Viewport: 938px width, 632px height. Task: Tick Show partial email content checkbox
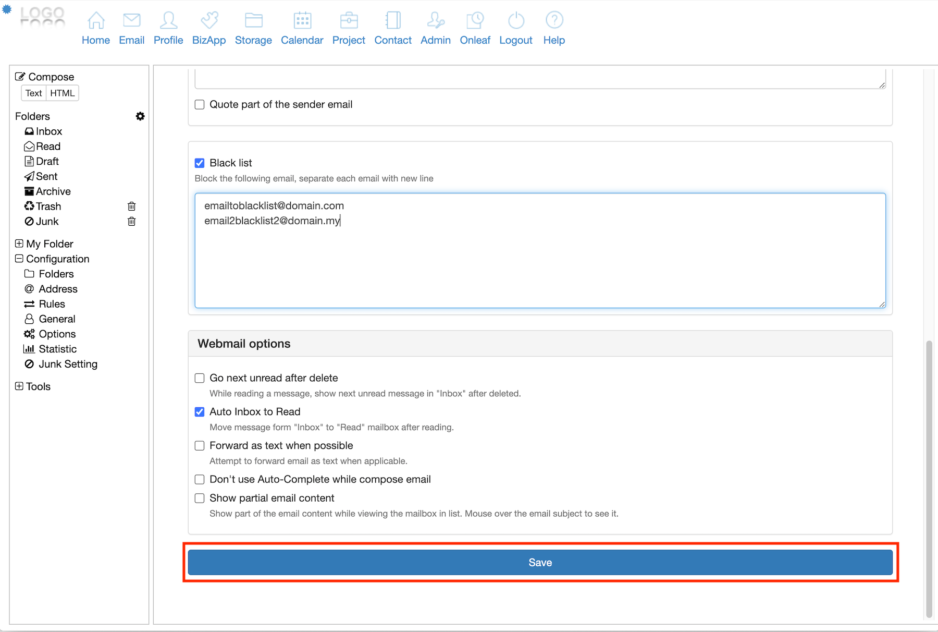(200, 499)
